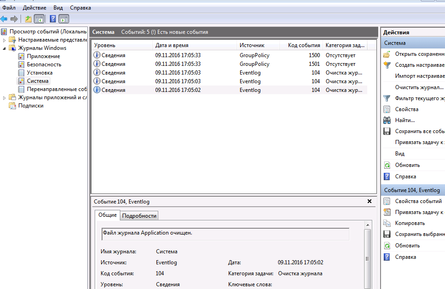Close the Событие 104 details pane

point(369,201)
